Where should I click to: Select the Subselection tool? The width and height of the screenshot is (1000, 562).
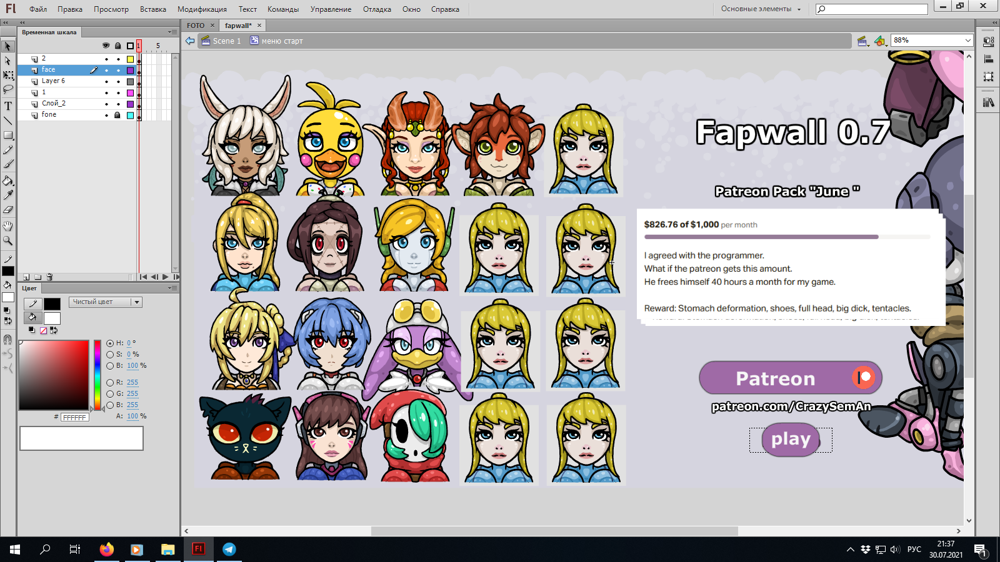click(7, 61)
